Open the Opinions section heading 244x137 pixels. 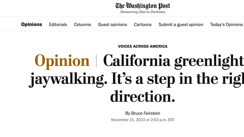[x=31, y=24]
